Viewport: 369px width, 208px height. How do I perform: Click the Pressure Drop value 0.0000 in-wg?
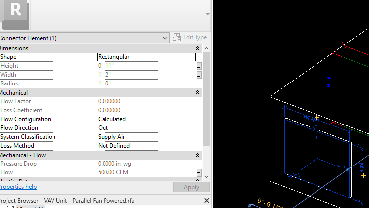point(146,164)
